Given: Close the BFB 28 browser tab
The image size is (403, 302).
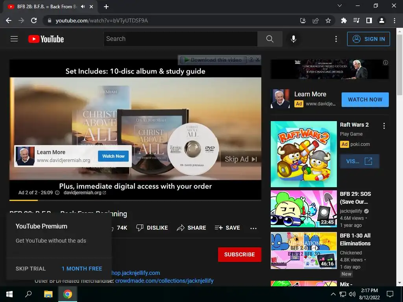Looking at the screenshot, I should [91, 7].
